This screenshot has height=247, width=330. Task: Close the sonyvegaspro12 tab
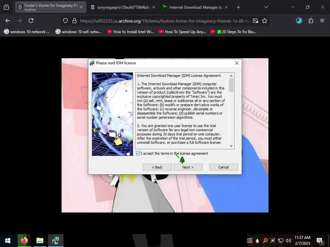[x=154, y=7]
